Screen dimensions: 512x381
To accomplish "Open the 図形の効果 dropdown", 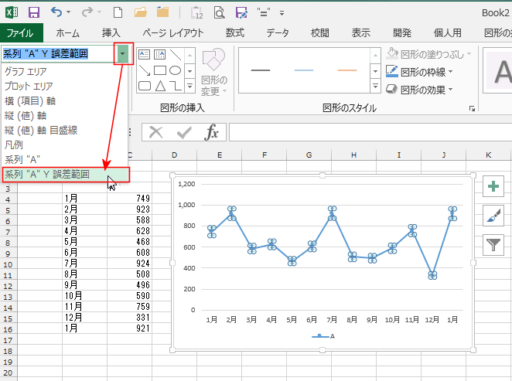I will (419, 89).
